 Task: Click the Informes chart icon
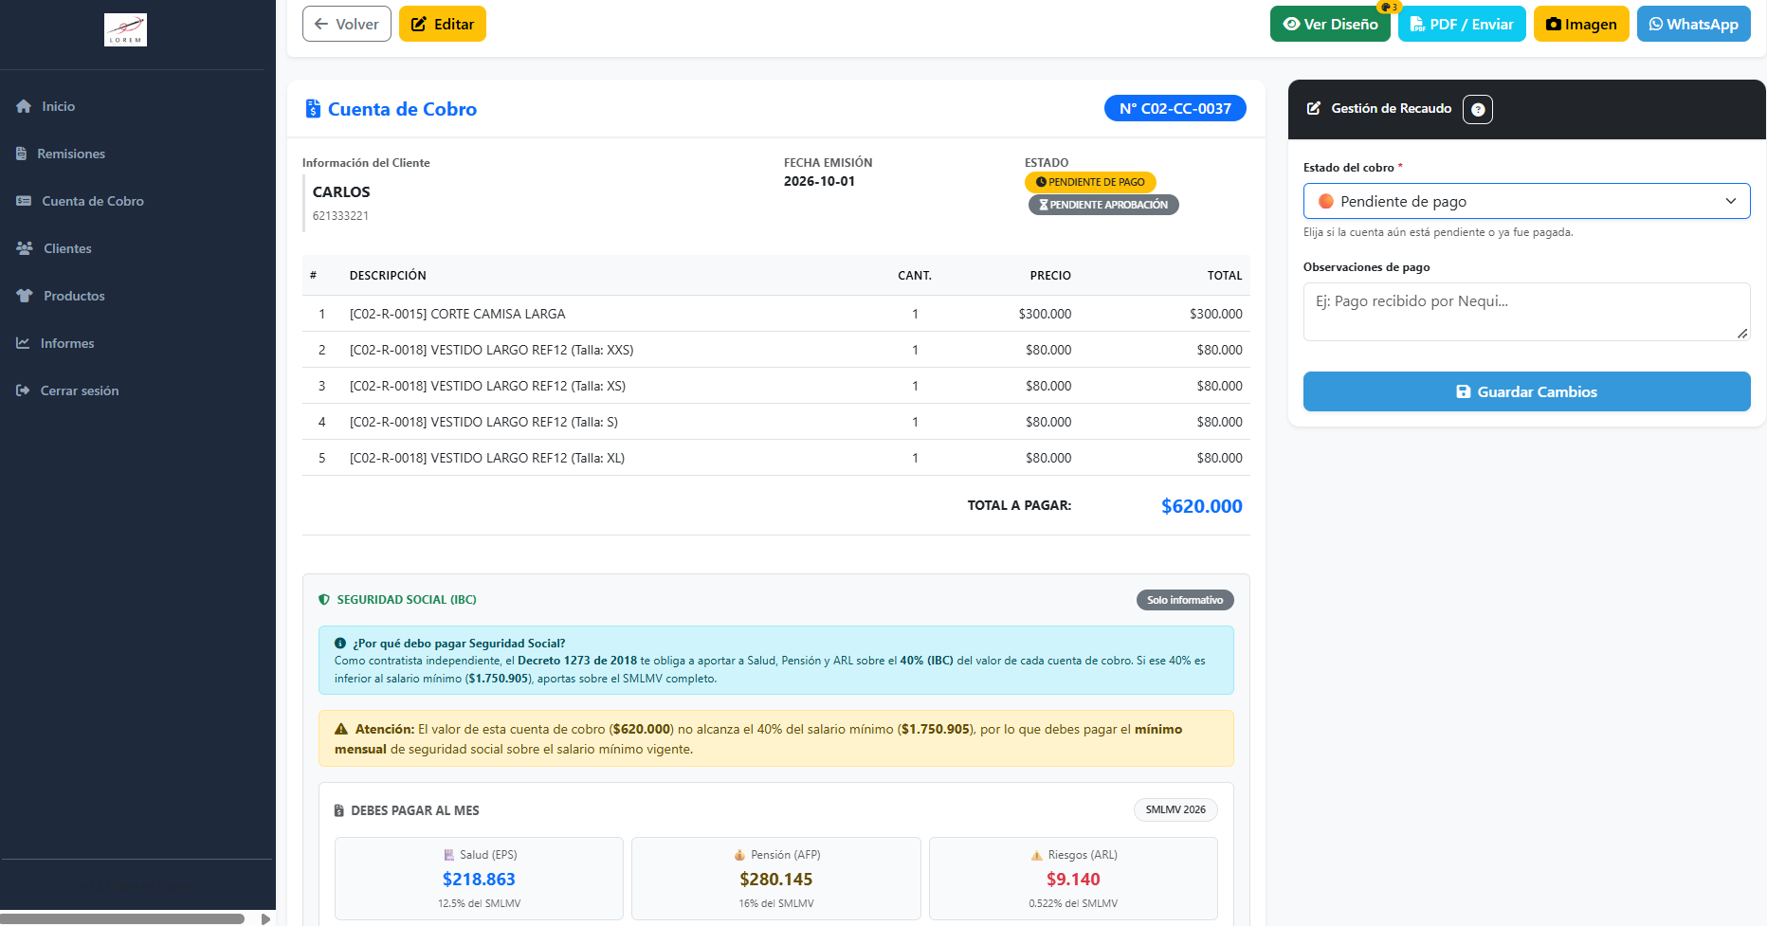coord(23,343)
